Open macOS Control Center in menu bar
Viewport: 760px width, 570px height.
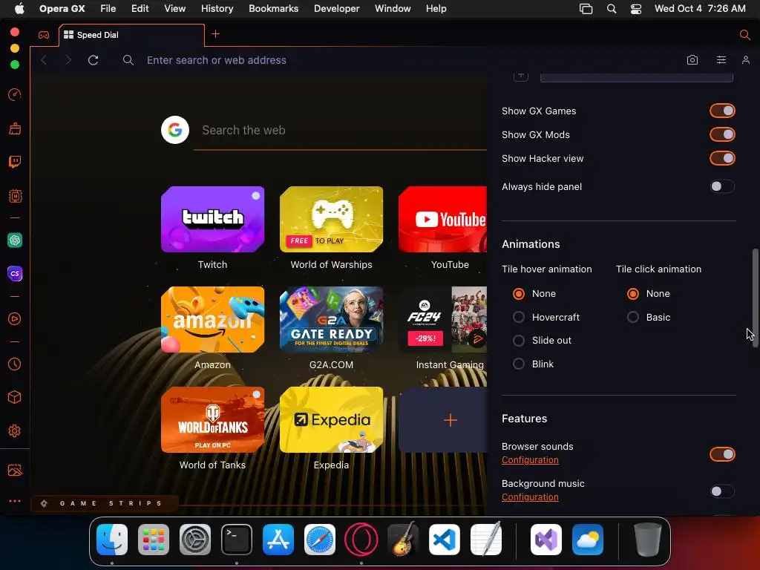pos(635,9)
